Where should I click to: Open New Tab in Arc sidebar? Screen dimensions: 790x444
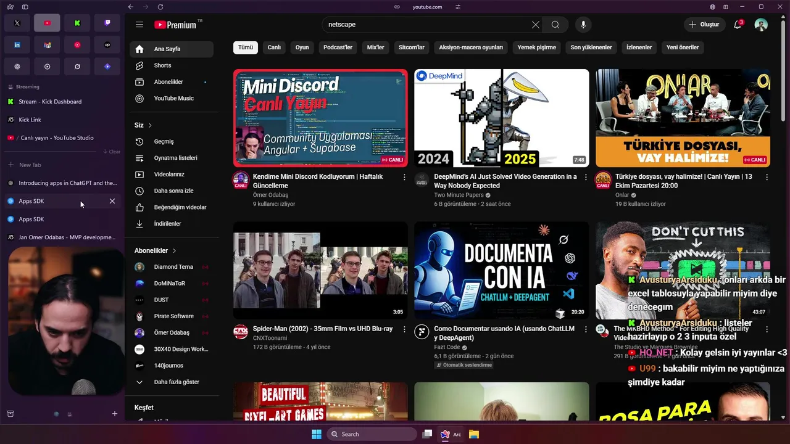click(62, 165)
